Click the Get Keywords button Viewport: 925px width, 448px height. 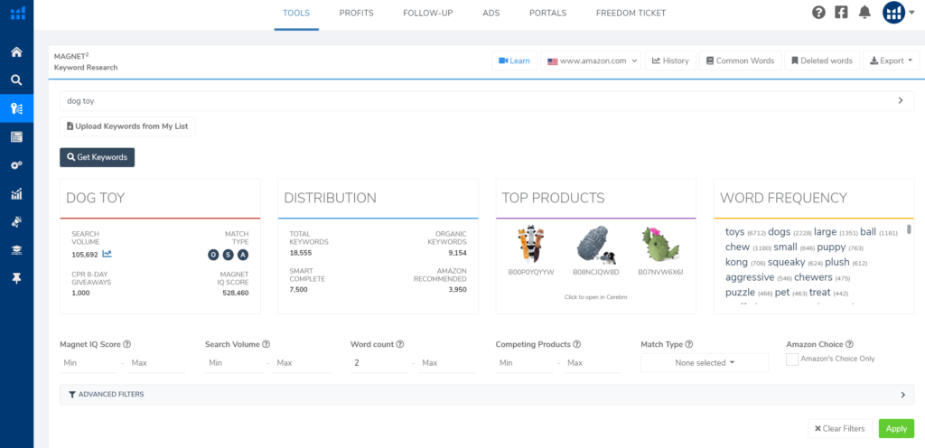97,157
